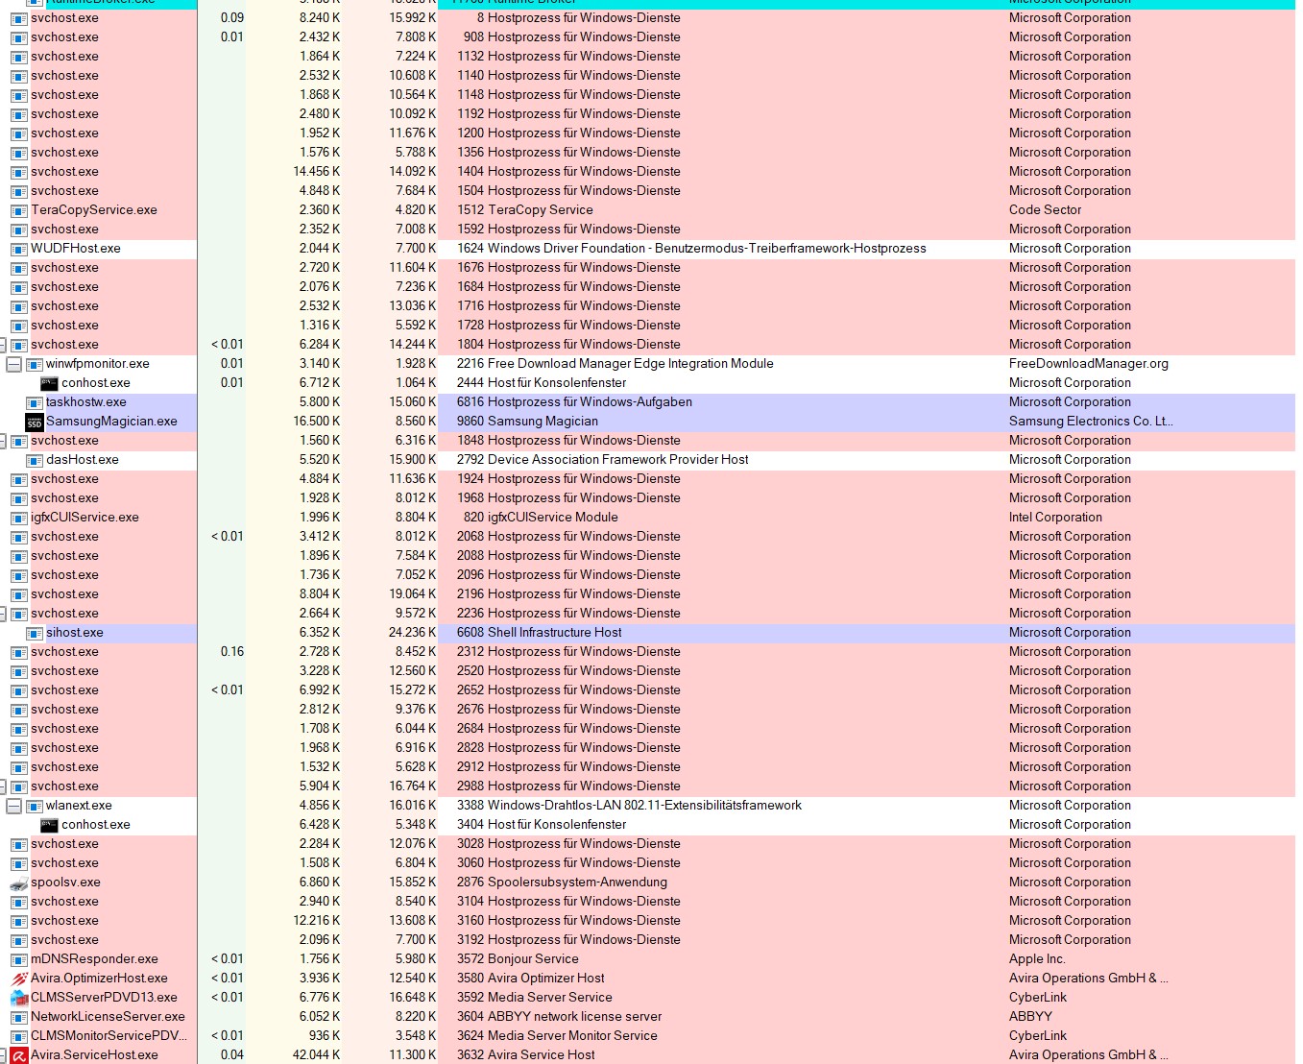
Task: Select the NetworkLicenseServer.exe process name
Action: point(108,1017)
